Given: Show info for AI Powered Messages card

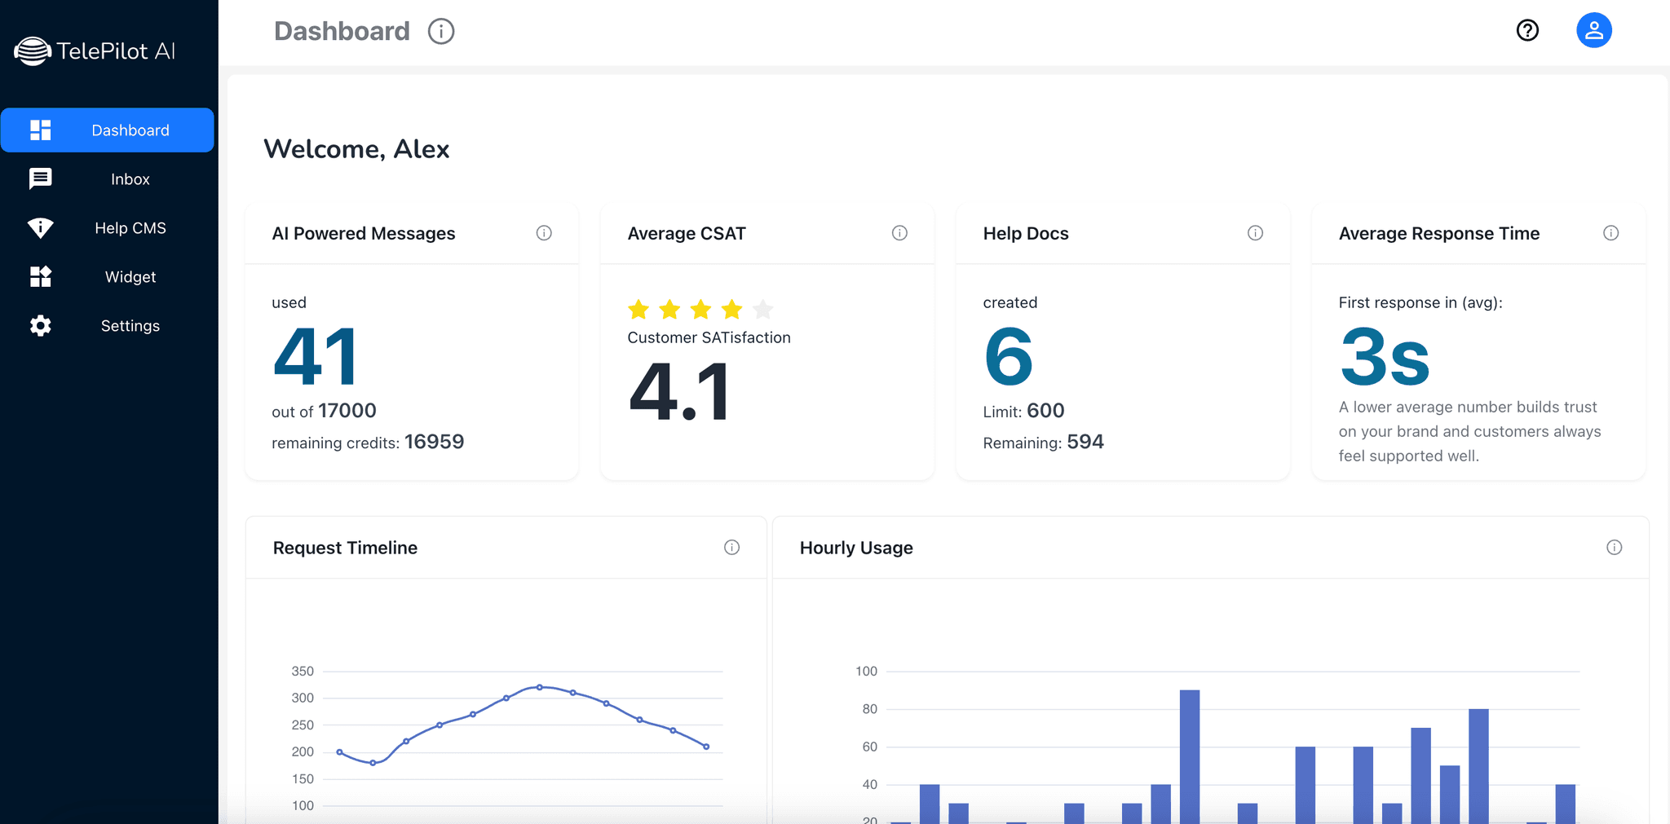Looking at the screenshot, I should tap(544, 233).
